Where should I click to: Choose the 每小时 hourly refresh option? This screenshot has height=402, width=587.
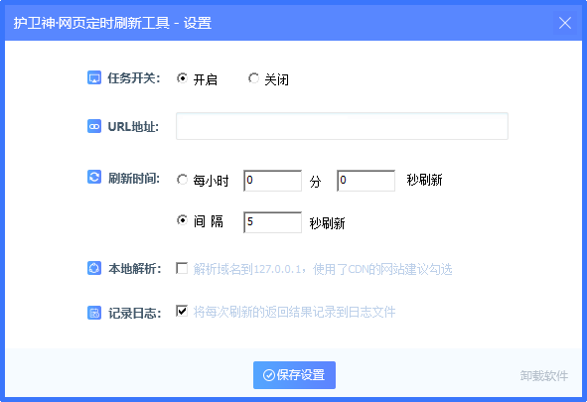pyautogui.click(x=182, y=180)
